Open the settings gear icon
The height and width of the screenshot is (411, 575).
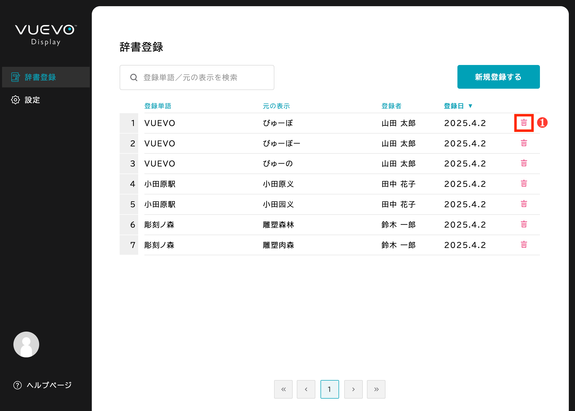15,100
